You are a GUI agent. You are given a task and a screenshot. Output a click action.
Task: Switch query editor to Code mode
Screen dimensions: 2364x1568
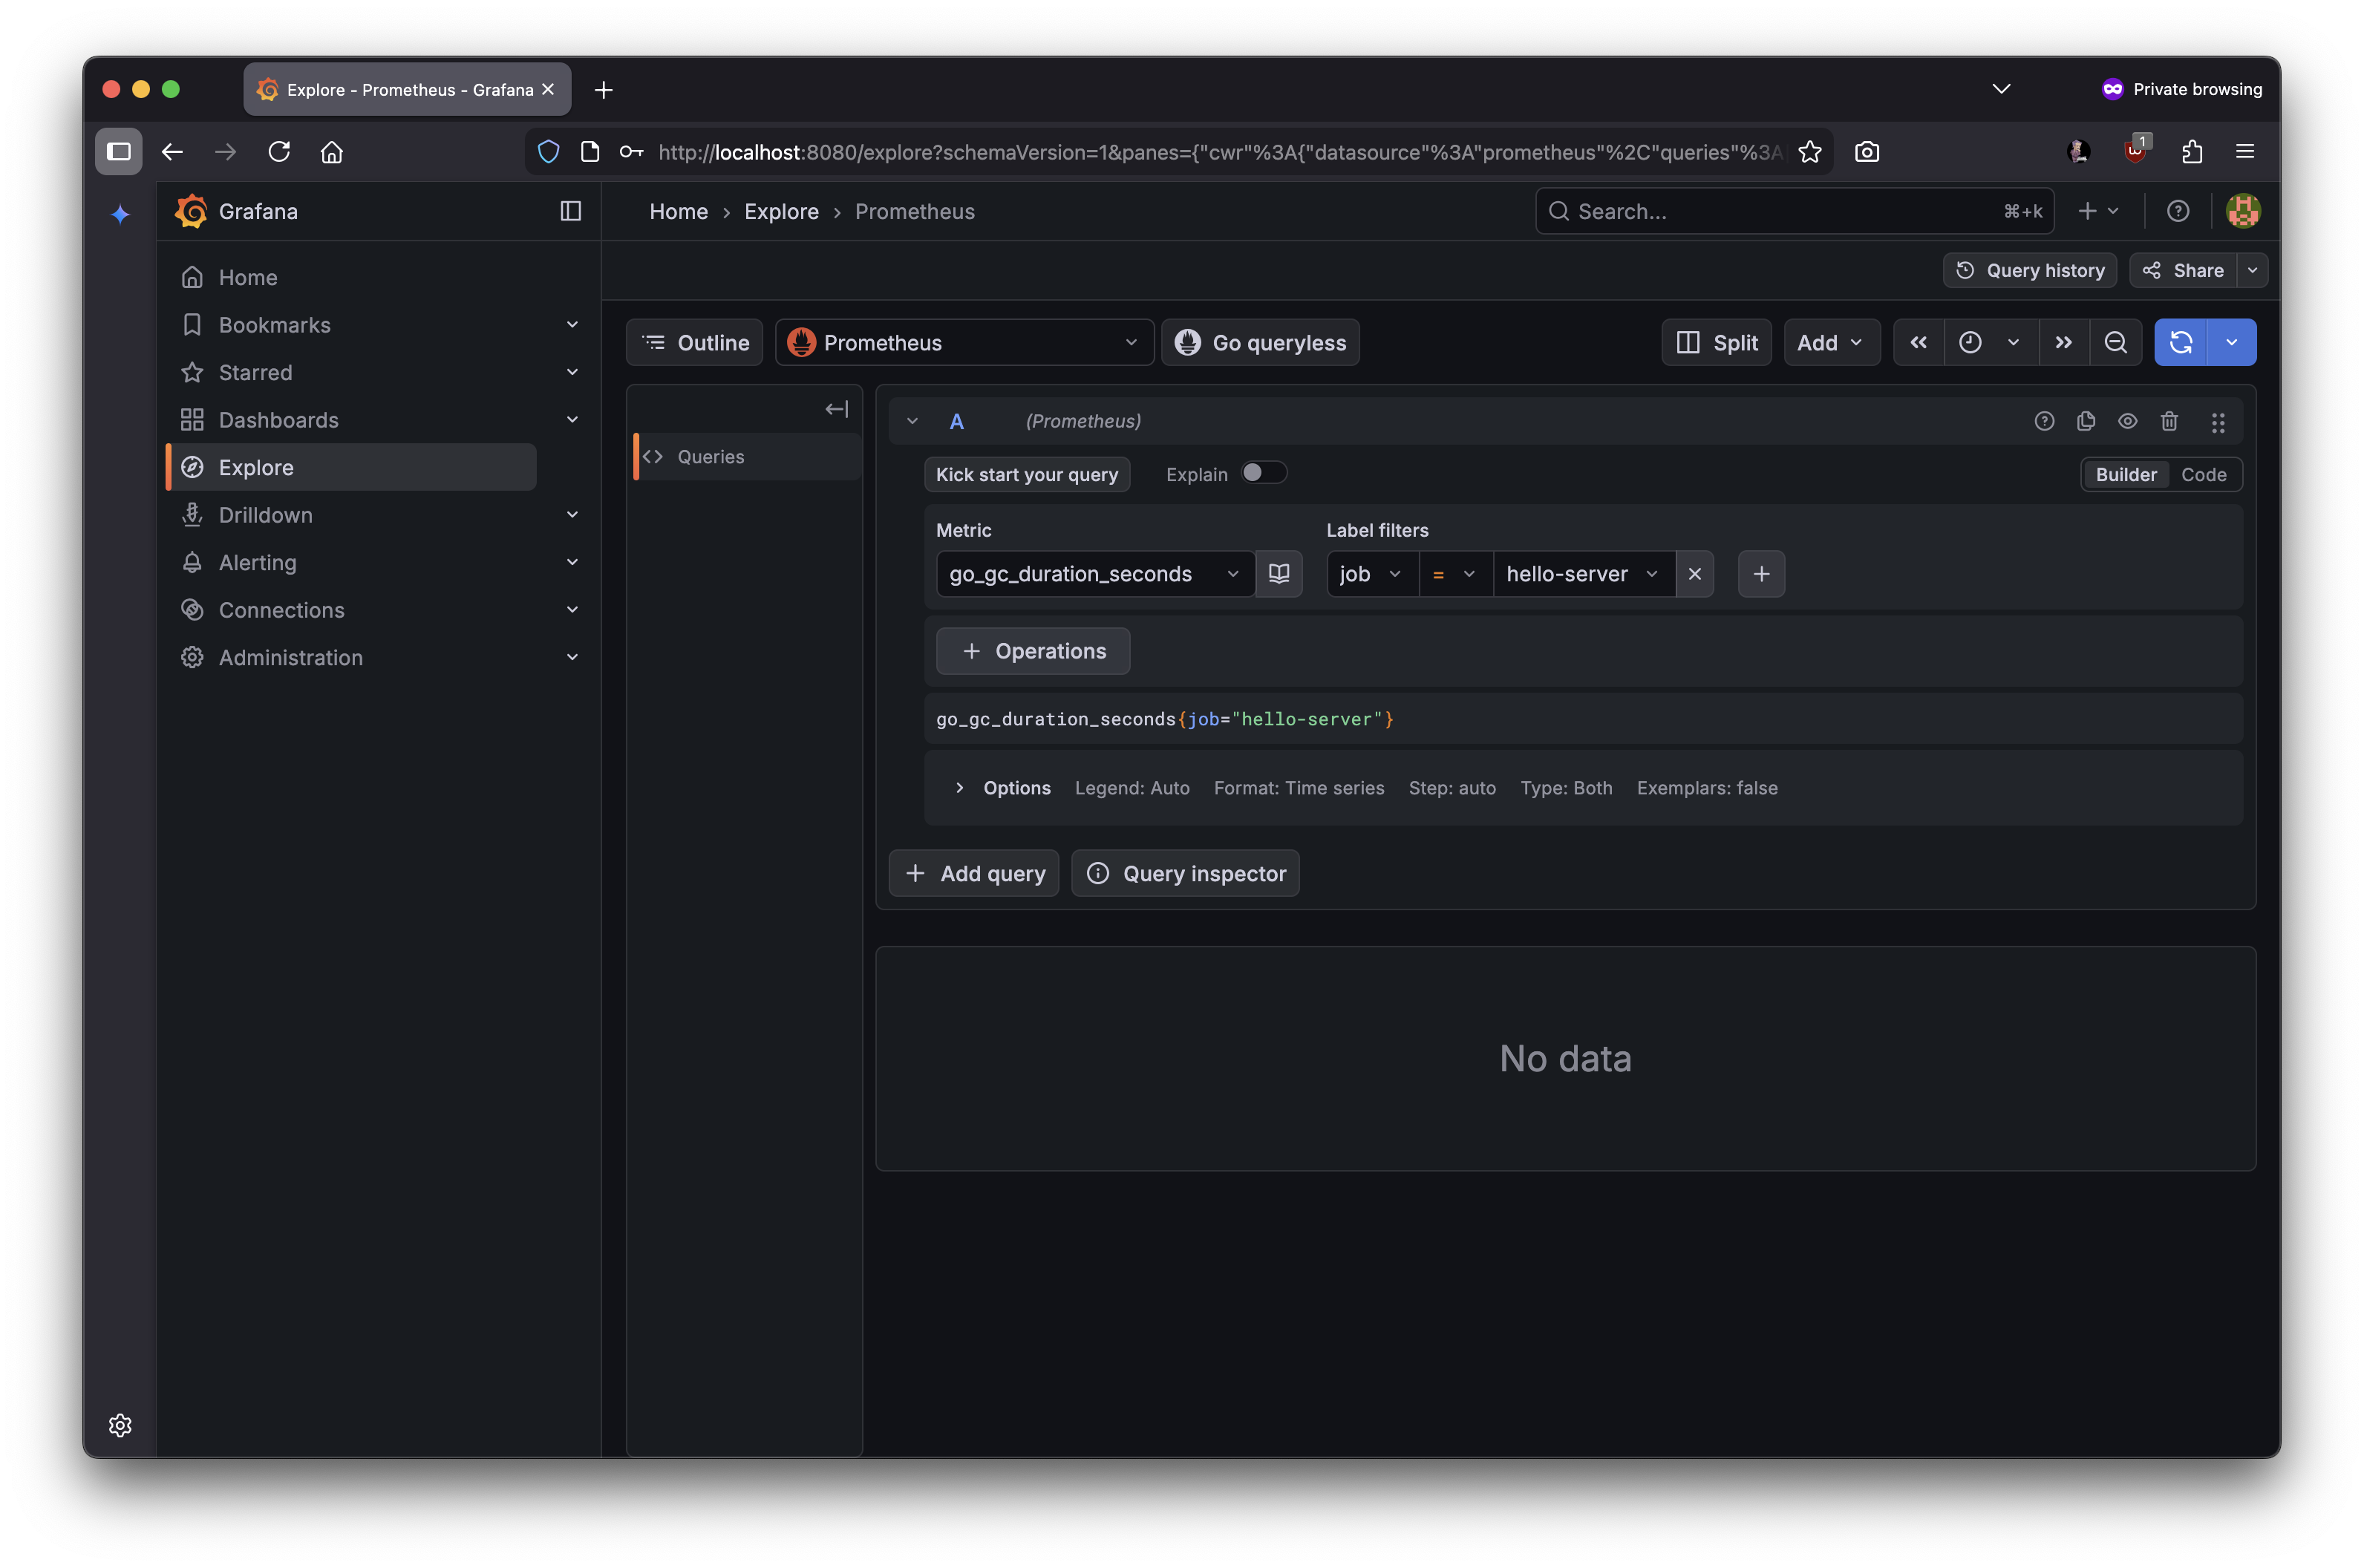2203,475
